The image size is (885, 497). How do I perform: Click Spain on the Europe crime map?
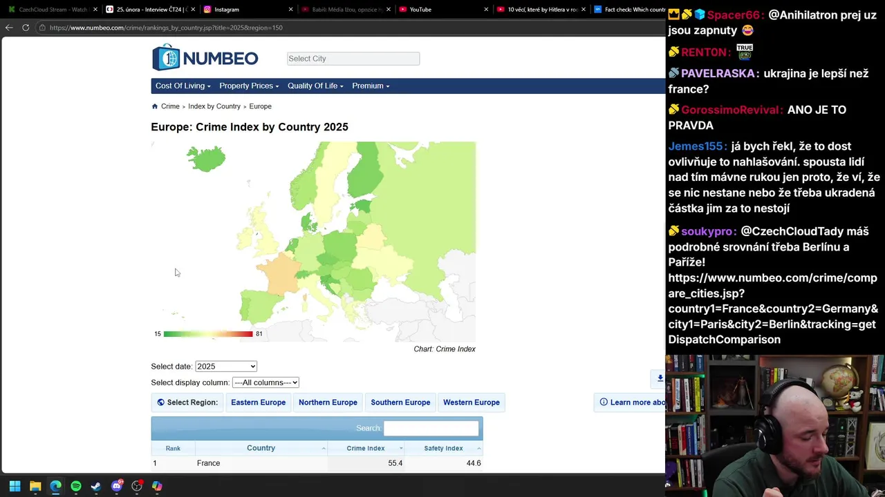[x=261, y=307]
